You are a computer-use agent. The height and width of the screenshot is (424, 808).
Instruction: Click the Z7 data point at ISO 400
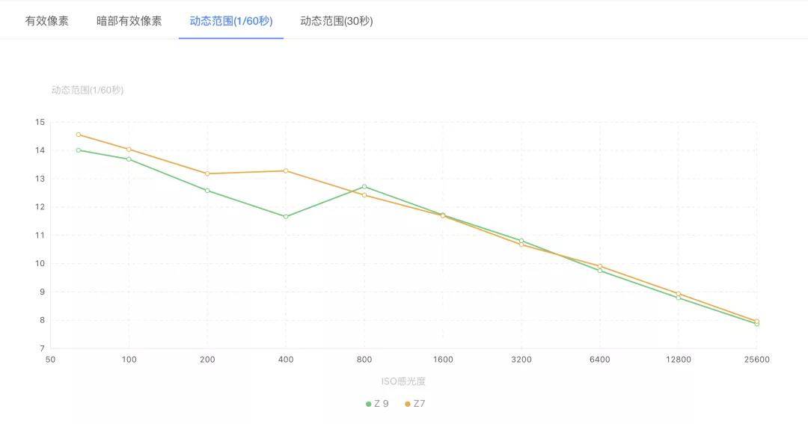coord(286,170)
